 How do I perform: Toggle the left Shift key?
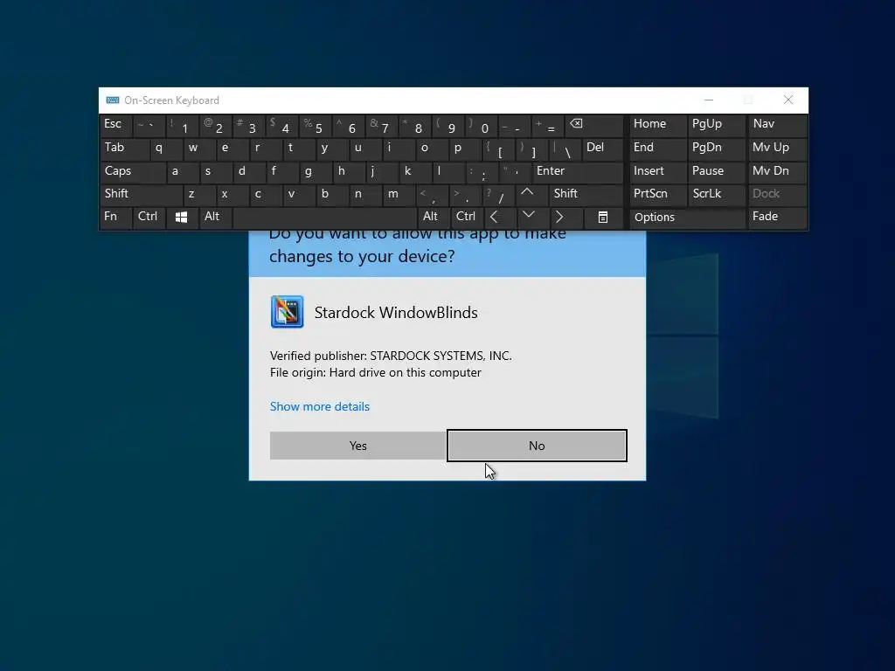pyautogui.click(x=141, y=194)
